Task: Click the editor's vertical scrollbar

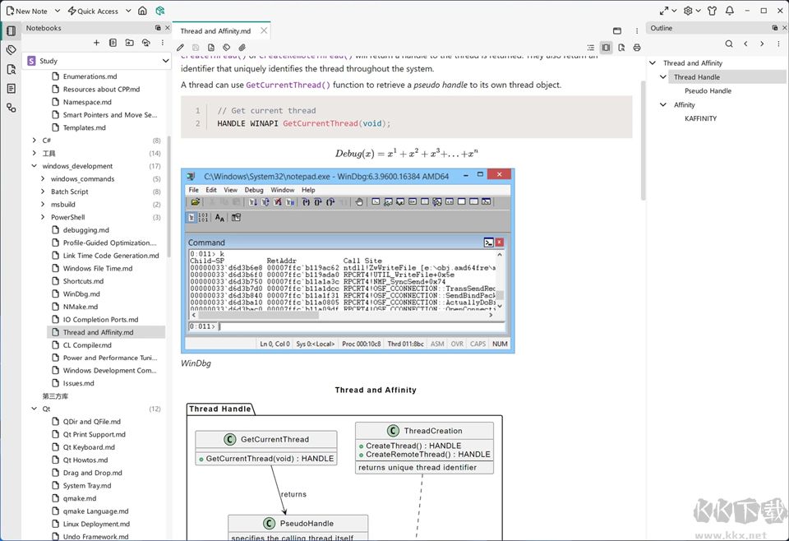Action: point(643,140)
